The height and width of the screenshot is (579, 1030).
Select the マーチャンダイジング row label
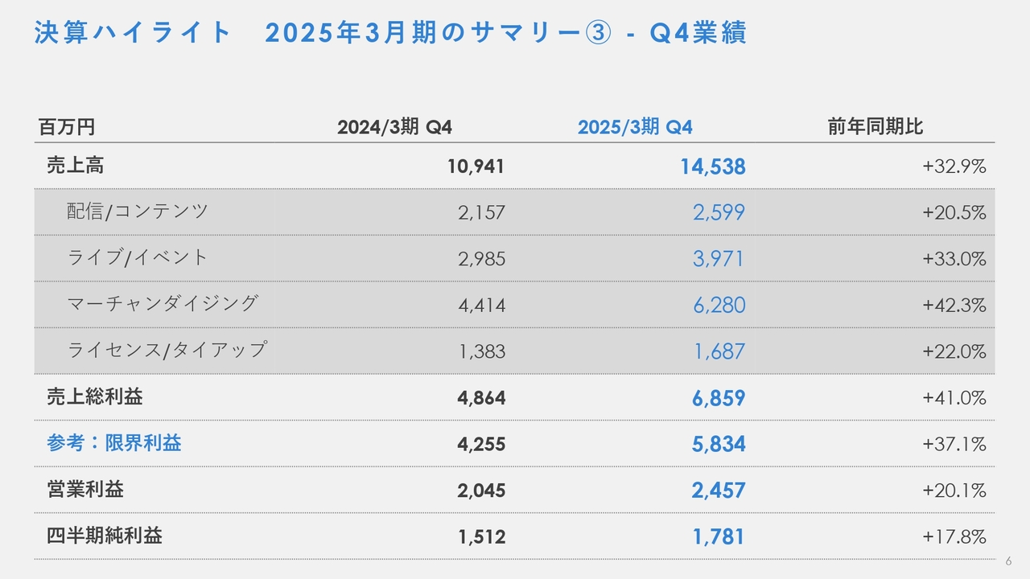click(163, 303)
